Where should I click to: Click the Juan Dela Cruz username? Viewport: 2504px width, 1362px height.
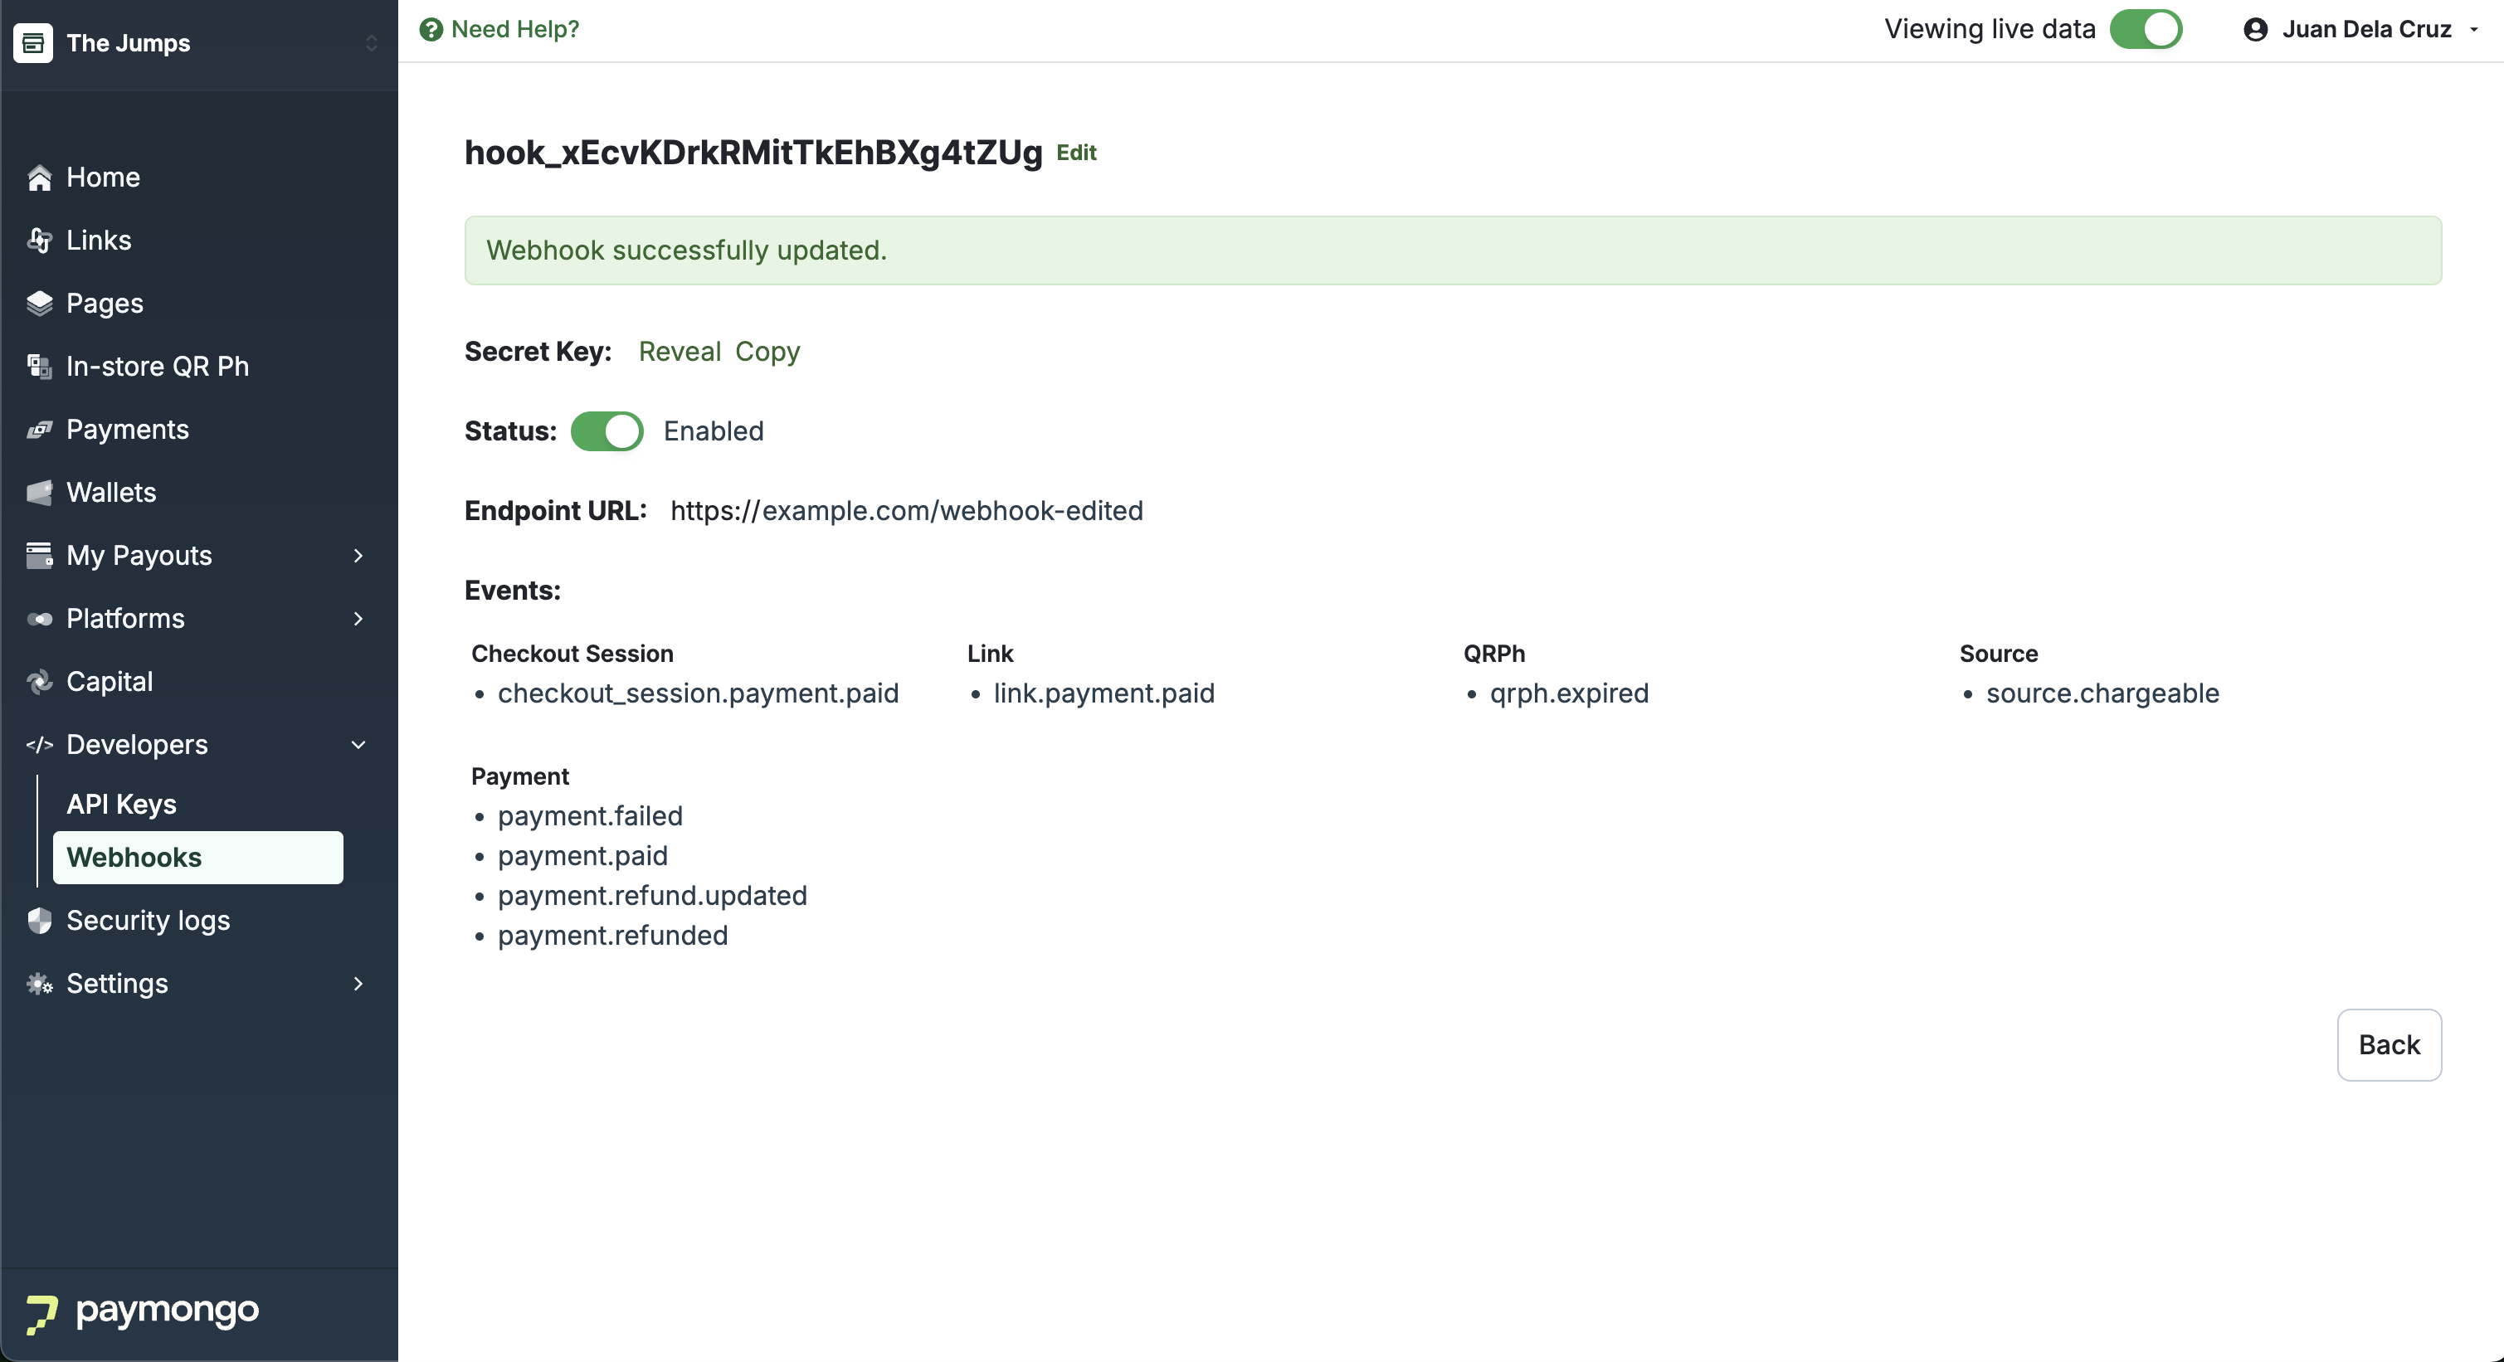(x=2367, y=29)
